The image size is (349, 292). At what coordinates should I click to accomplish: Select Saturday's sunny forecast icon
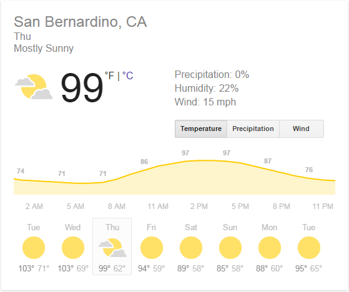click(191, 248)
